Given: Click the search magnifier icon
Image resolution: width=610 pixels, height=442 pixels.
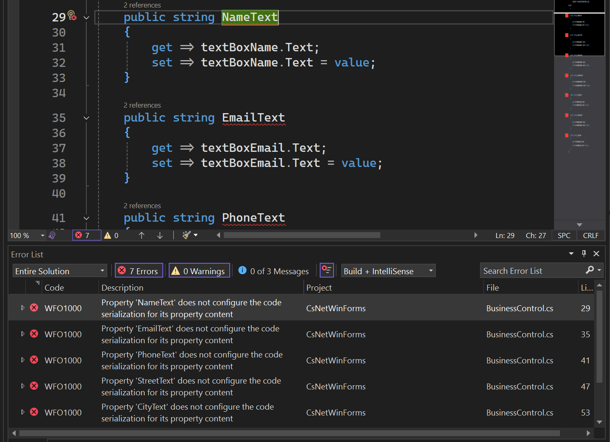Looking at the screenshot, I should coord(590,270).
